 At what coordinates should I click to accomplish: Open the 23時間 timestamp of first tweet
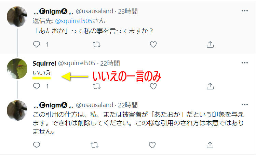pos(128,11)
